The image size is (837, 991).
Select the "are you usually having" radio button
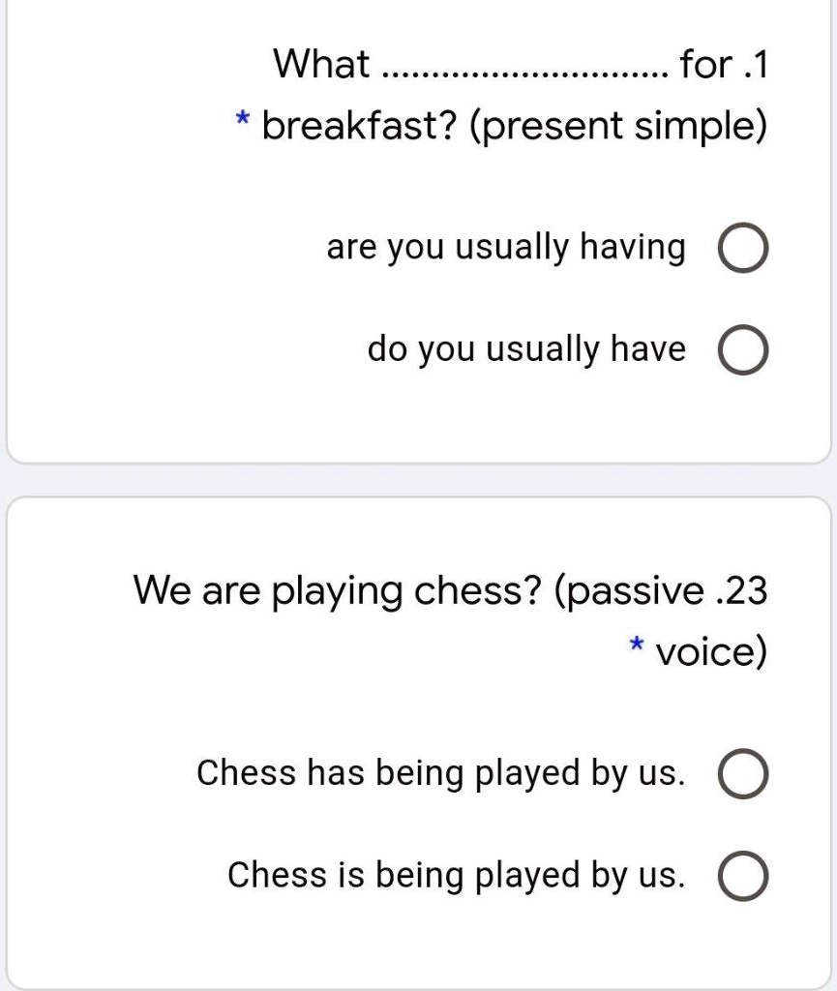[743, 248]
